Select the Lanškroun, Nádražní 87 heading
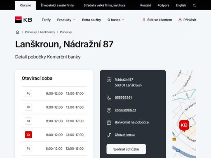The height and width of the screenshot is (158, 211). click(x=64, y=44)
